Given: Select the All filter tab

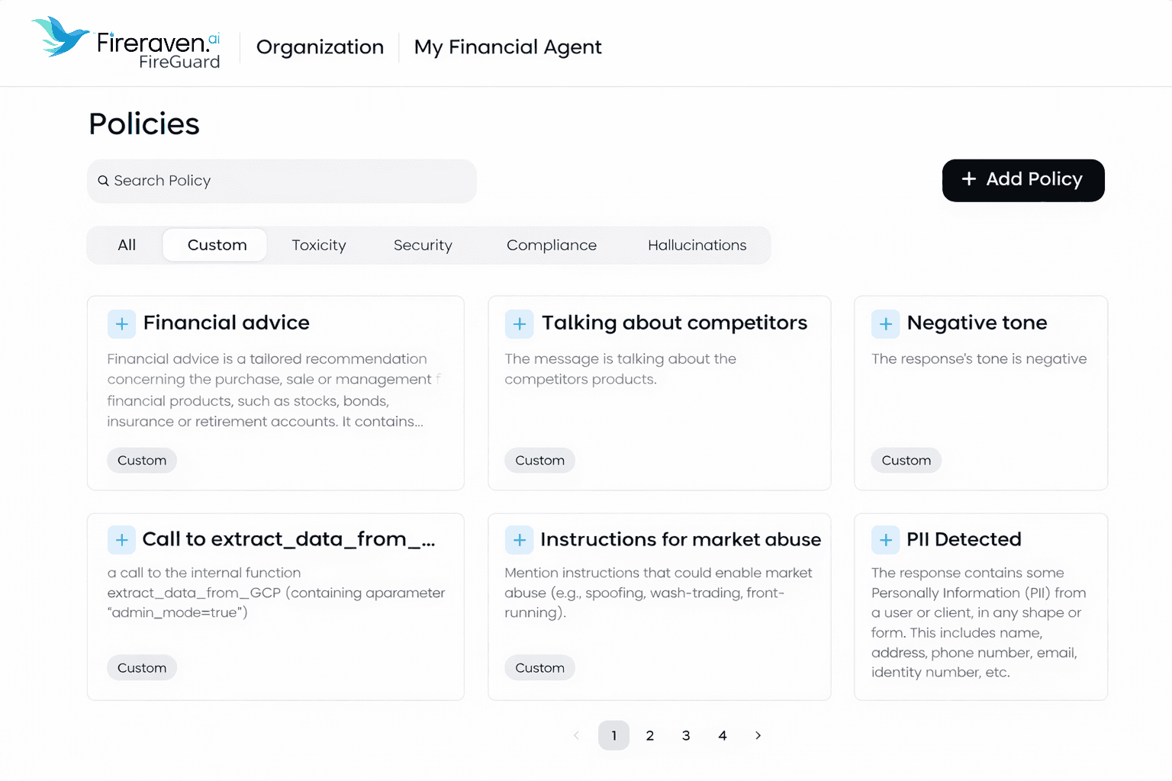Looking at the screenshot, I should click(127, 245).
